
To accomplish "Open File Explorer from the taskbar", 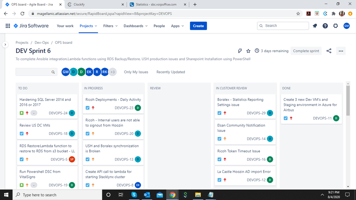I will click(198, 195).
